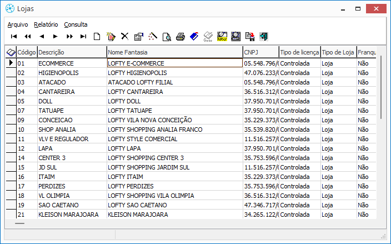Click the search form icon beside Filter
Image resolution: width=391 pixels, height=244 pixels.
(x=235, y=37)
